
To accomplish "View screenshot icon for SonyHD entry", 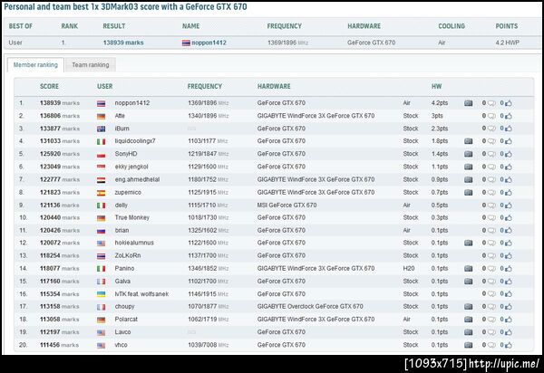I will (468, 154).
